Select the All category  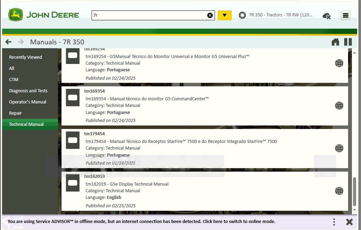pos(30,69)
